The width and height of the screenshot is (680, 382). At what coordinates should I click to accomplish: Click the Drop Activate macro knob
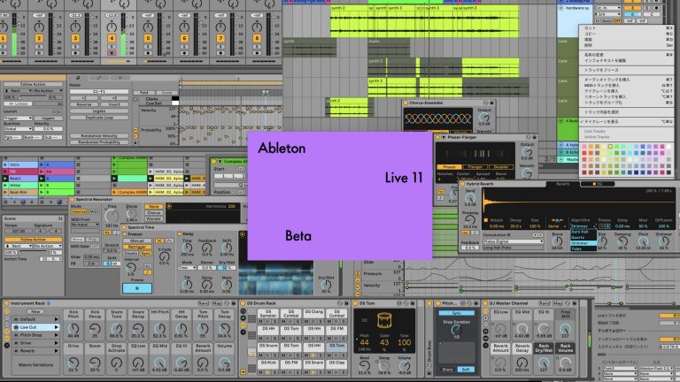tap(116, 363)
